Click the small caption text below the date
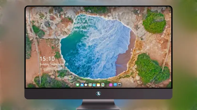 tap(53, 69)
